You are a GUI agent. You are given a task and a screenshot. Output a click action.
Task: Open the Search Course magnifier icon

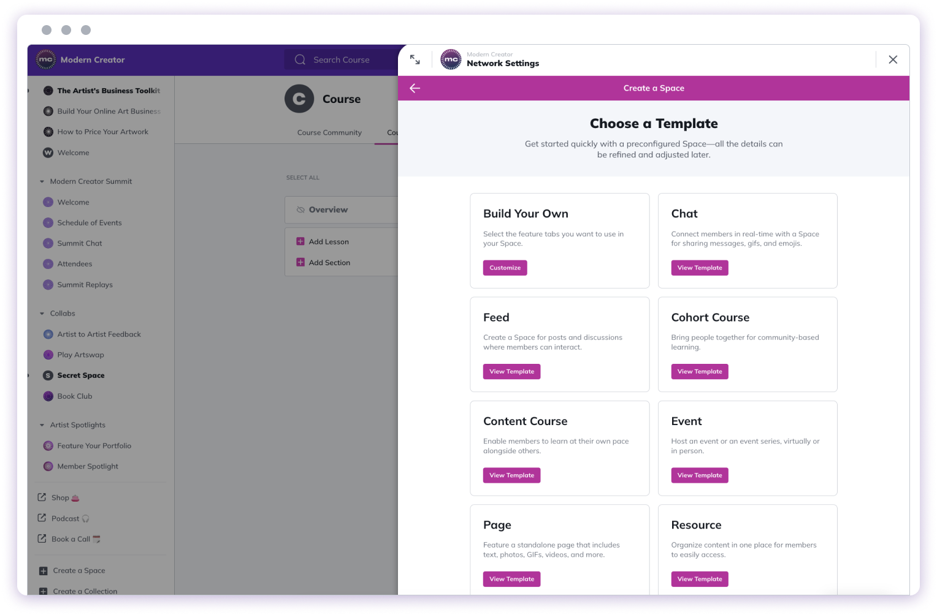click(x=300, y=59)
